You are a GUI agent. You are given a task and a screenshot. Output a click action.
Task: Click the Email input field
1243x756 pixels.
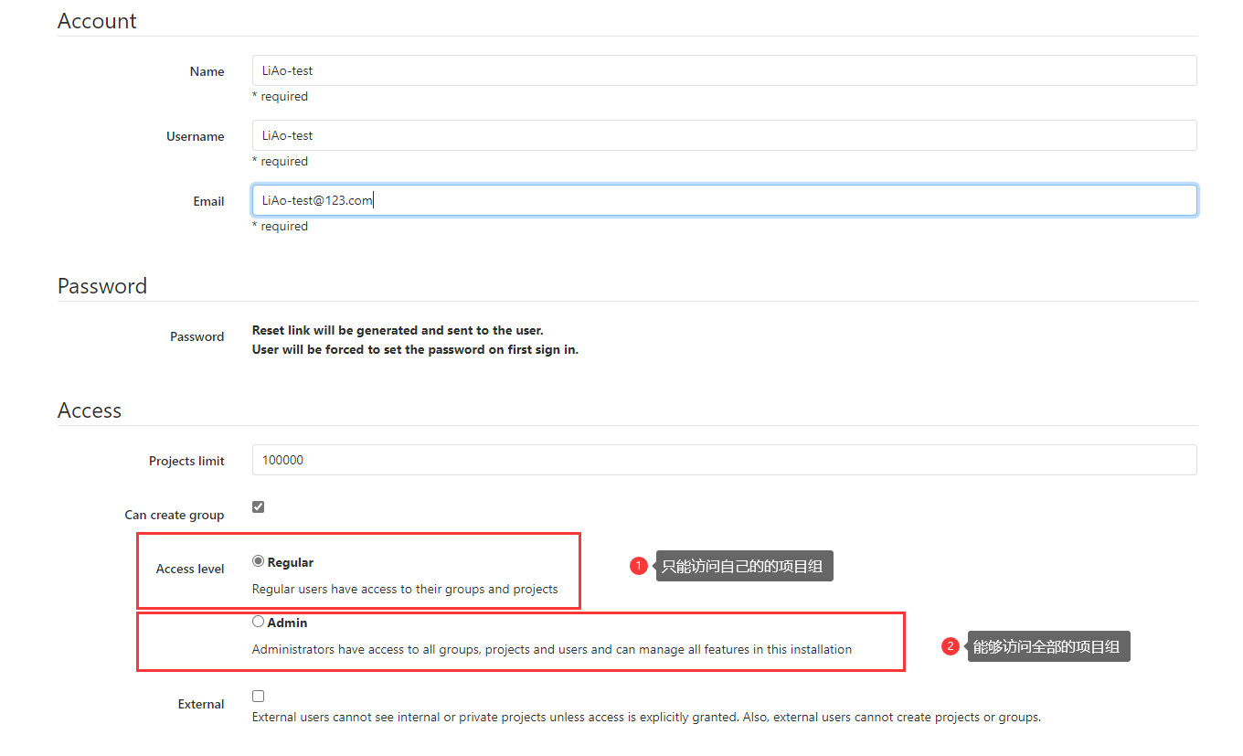(x=724, y=200)
